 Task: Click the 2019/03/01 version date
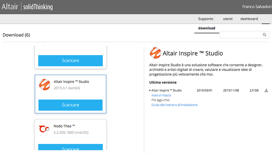coord(204,90)
